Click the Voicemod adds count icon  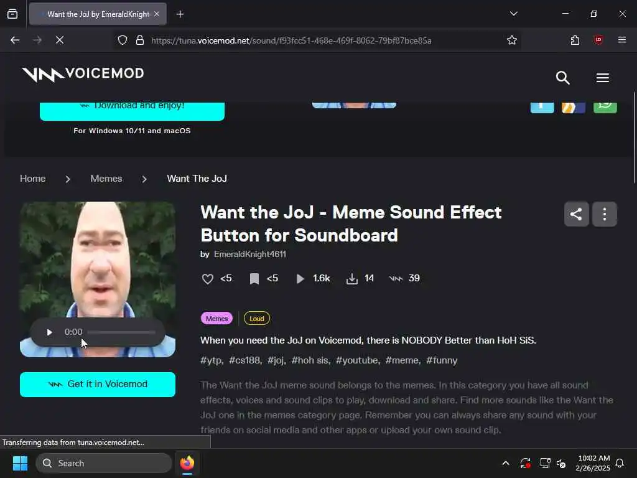click(x=396, y=278)
